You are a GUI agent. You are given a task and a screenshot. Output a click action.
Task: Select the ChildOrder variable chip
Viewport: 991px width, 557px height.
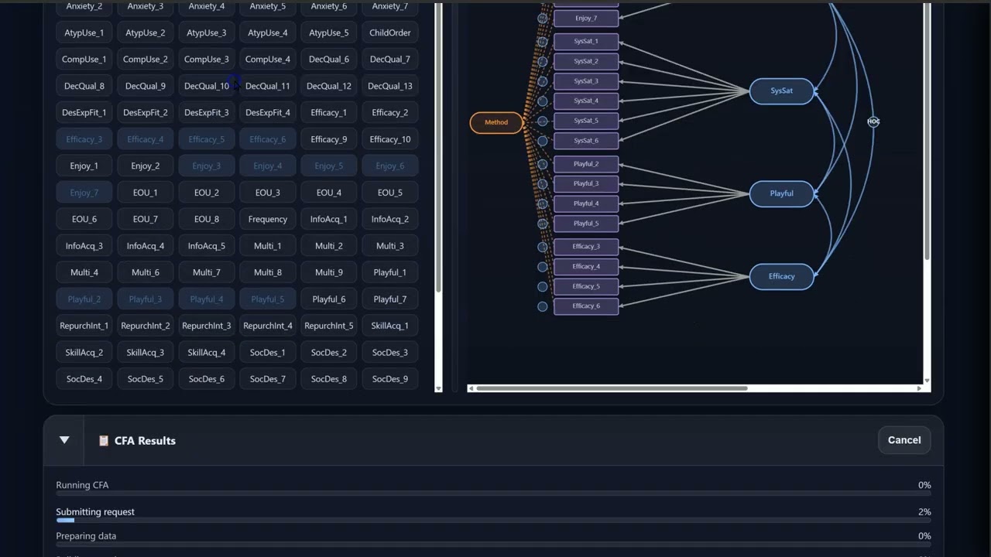coord(390,32)
